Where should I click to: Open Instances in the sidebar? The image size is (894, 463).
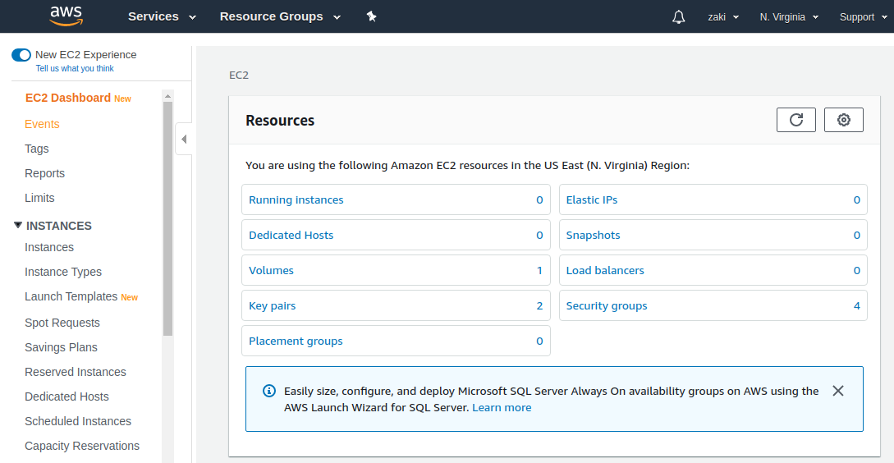(x=49, y=247)
